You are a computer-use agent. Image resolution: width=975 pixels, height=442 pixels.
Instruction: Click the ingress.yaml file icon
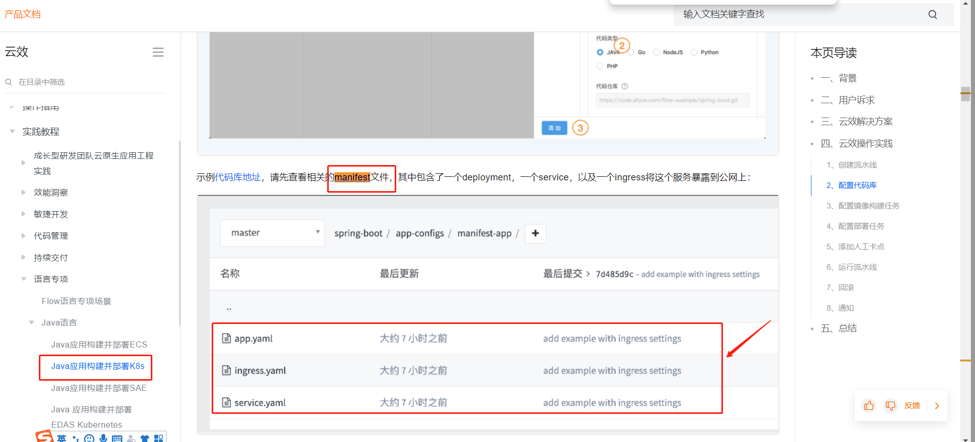[226, 370]
